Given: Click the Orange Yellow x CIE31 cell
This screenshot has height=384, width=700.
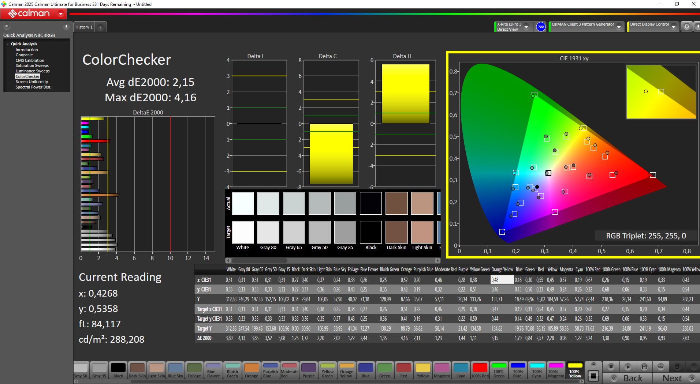Looking at the screenshot, I should 502,280.
